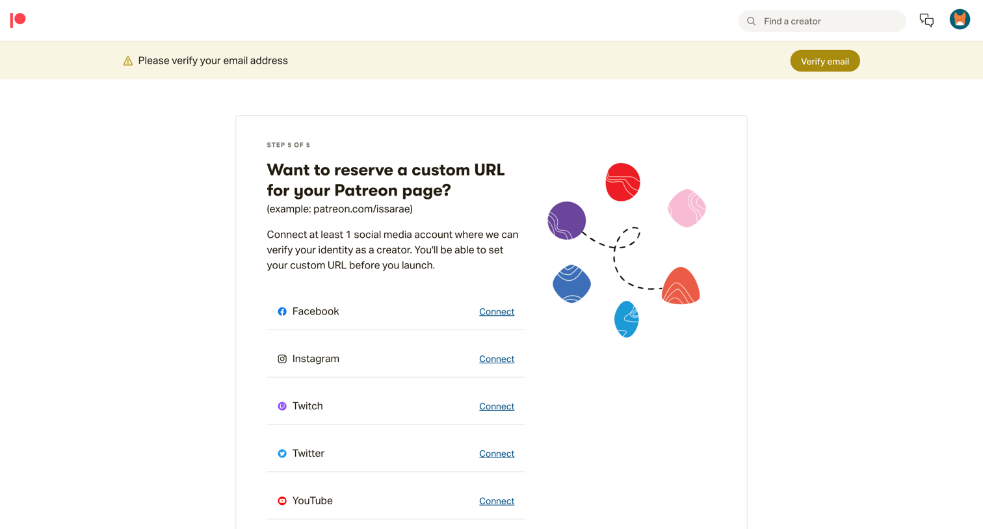The height and width of the screenshot is (529, 983).
Task: Connect your Twitch account
Action: [497, 407]
